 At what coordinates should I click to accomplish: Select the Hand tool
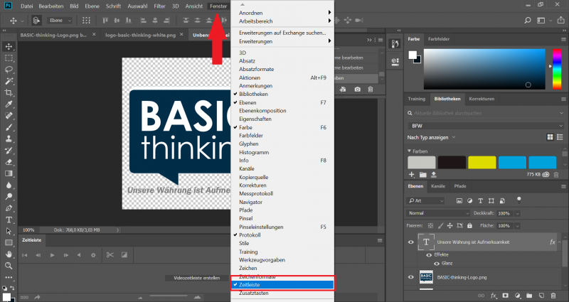coord(9,254)
